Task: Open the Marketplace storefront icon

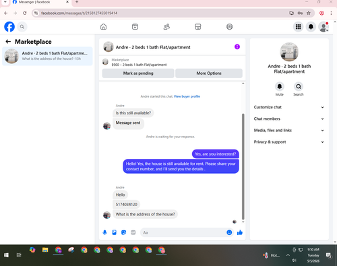Action: (x=197, y=27)
